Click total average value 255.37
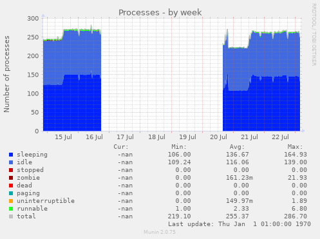 coord(238,216)
